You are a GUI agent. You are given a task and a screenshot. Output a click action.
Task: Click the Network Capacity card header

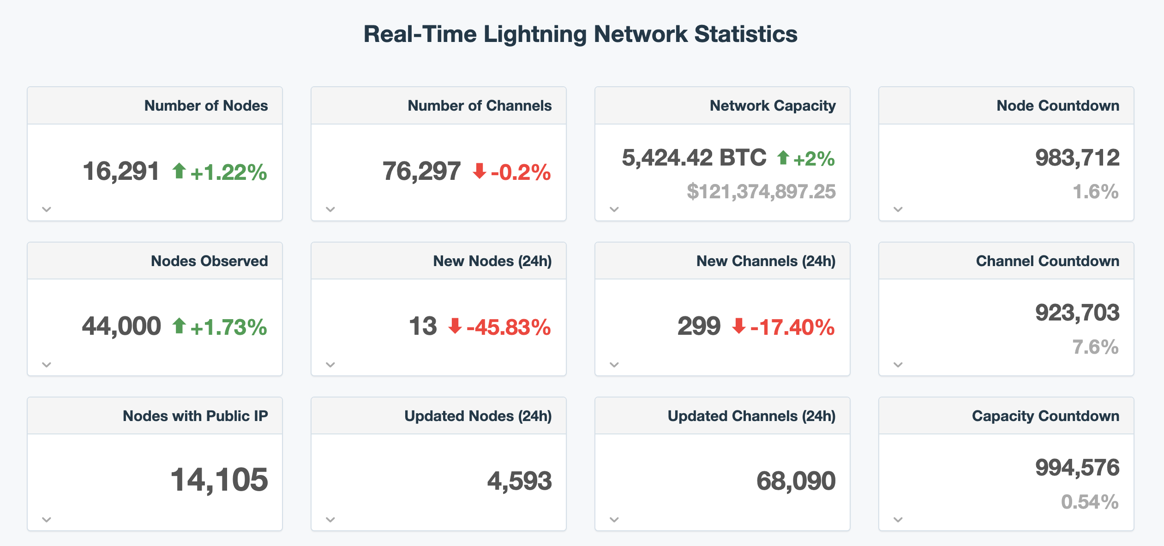(722, 106)
